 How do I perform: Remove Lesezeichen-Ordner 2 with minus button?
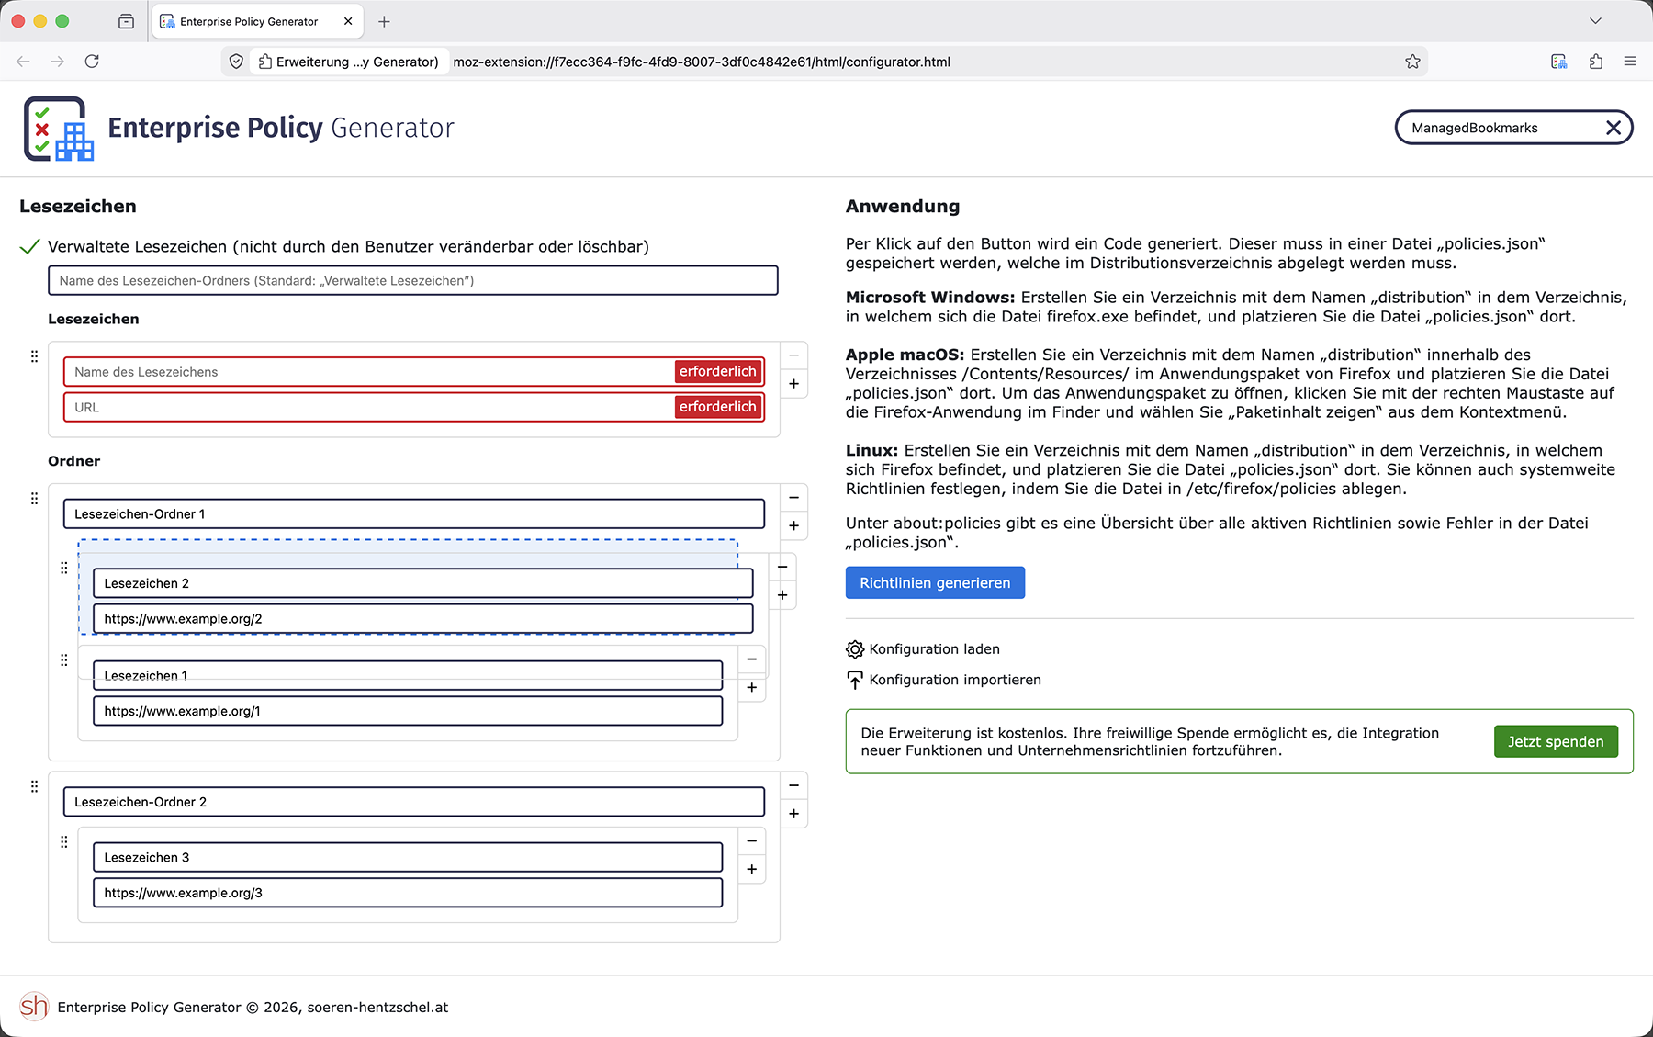[x=793, y=785]
